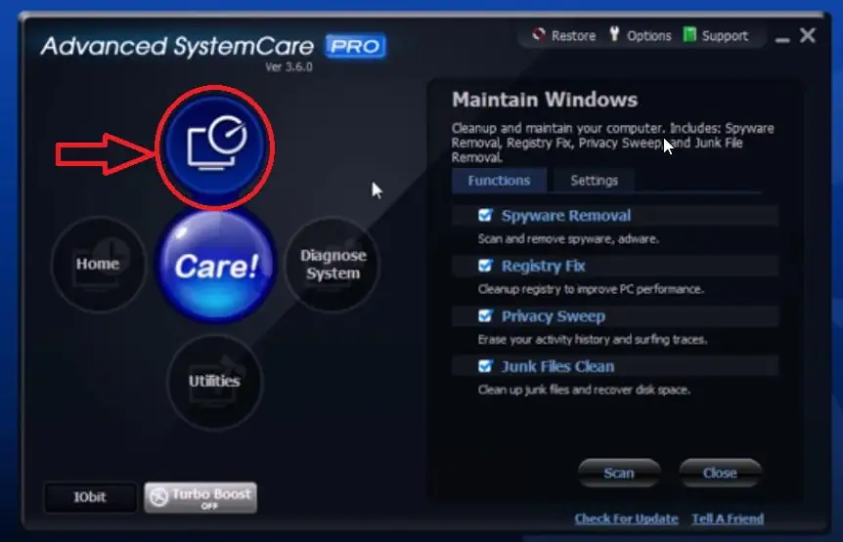
Task: Click "Clean up junk files and recover disk space."
Action: point(584,390)
